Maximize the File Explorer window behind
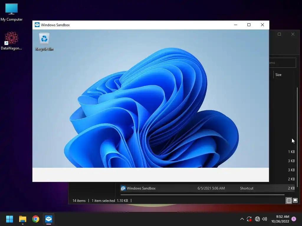302x226 pixels. click(x=279, y=34)
